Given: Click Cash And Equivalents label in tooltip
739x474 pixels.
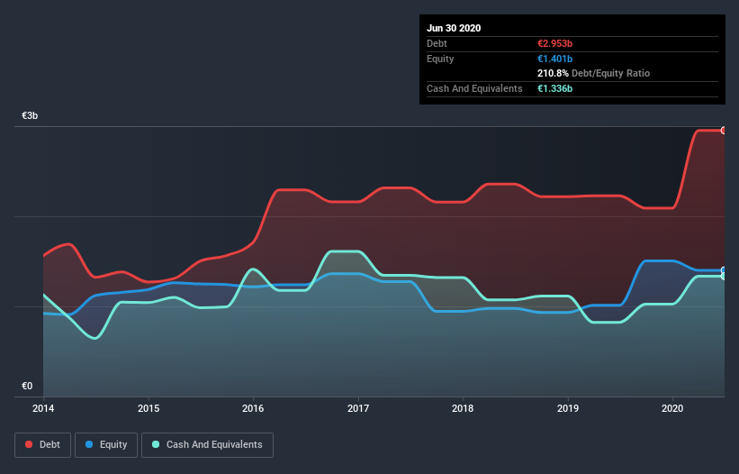Looking at the screenshot, I should coord(474,88).
